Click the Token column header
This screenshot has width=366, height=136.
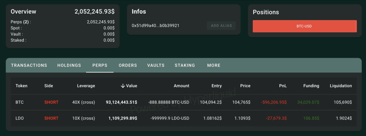point(21,86)
